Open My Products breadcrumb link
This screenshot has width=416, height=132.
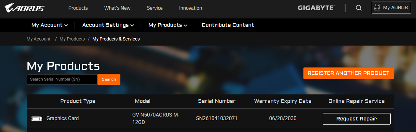click(72, 39)
